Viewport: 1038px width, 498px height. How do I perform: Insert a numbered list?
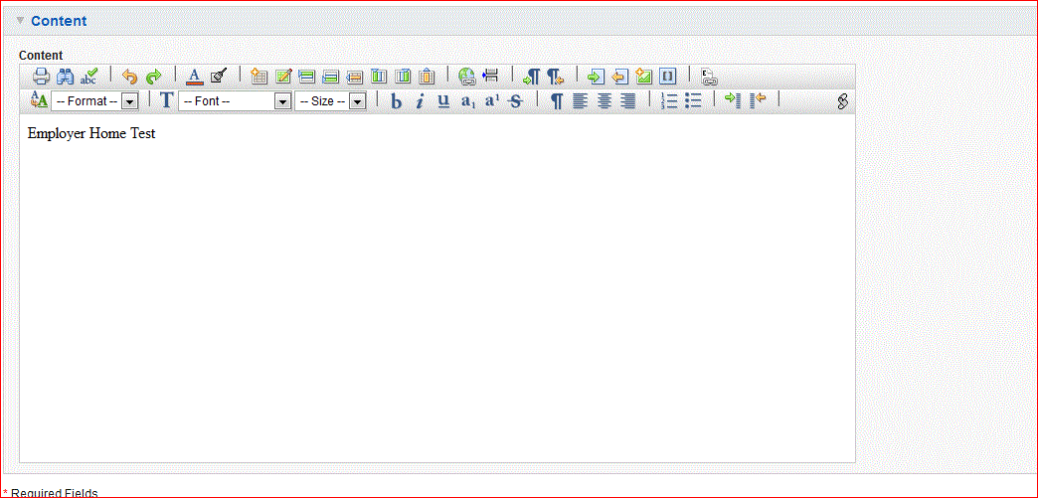[x=669, y=100]
